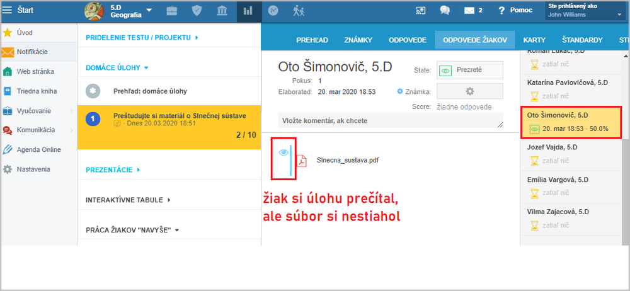The image size is (630, 291).
Task: Click the shield checkmark icon
Action: click(197, 11)
